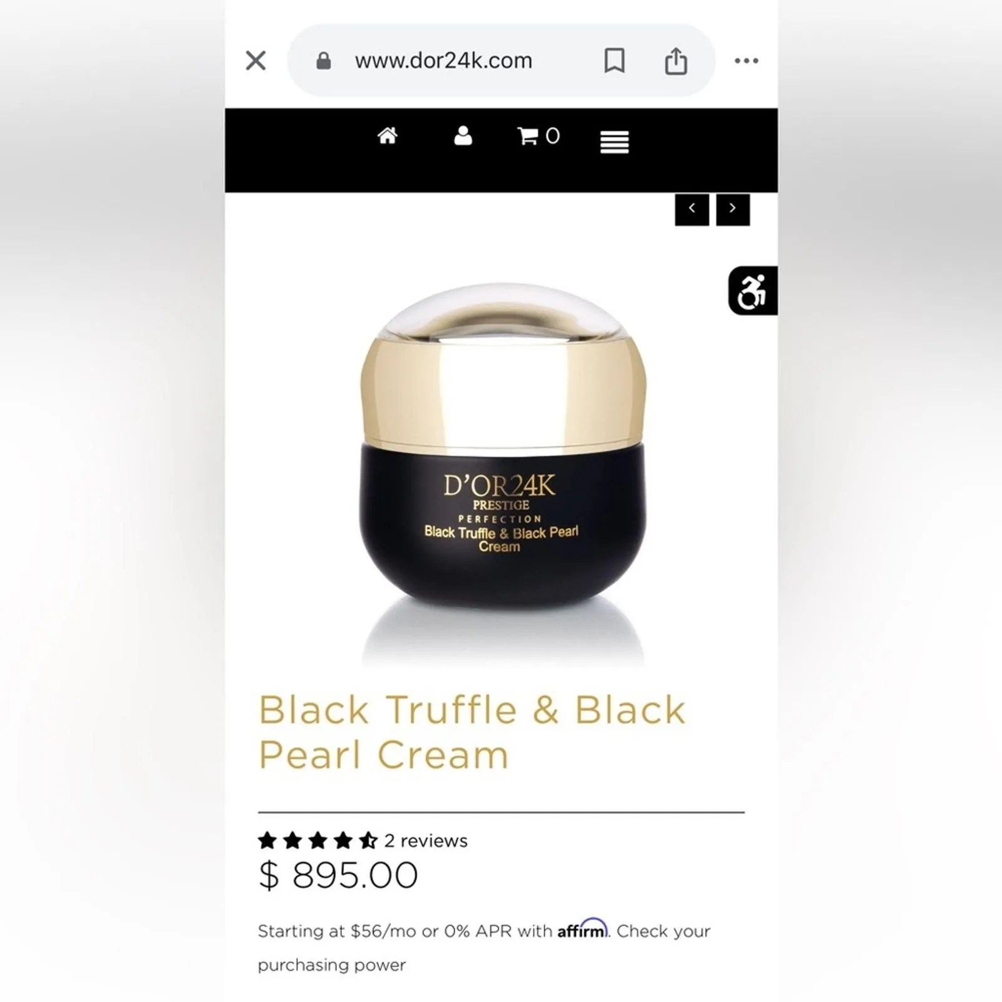Image resolution: width=1002 pixels, height=1002 pixels.
Task: Click the affirm logo
Action: click(582, 929)
